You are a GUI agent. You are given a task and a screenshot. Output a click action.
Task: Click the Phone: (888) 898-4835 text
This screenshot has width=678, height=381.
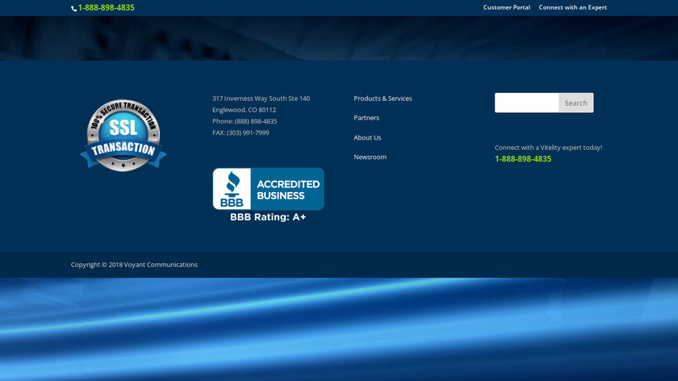[x=245, y=122]
